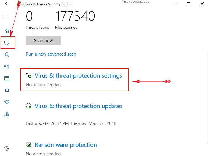The height and width of the screenshot is (156, 208).
Task: Maximize the Security Center window
Action: [x=188, y=4]
